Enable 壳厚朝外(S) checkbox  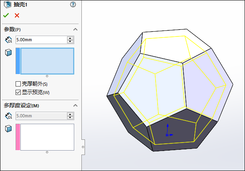18,84
